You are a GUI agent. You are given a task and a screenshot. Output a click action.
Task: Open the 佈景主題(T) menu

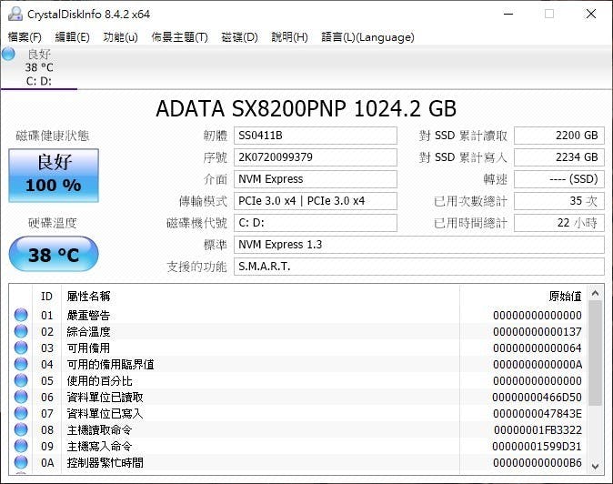pos(179,37)
